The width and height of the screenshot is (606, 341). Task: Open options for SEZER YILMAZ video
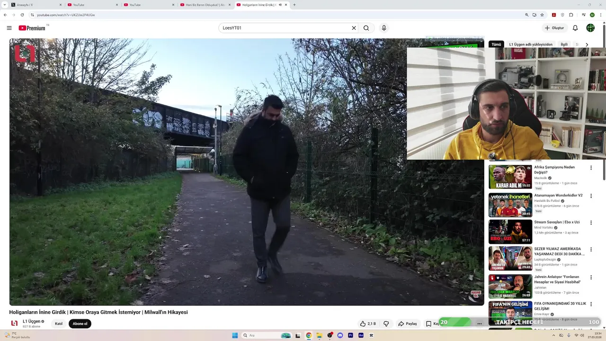[x=591, y=250]
